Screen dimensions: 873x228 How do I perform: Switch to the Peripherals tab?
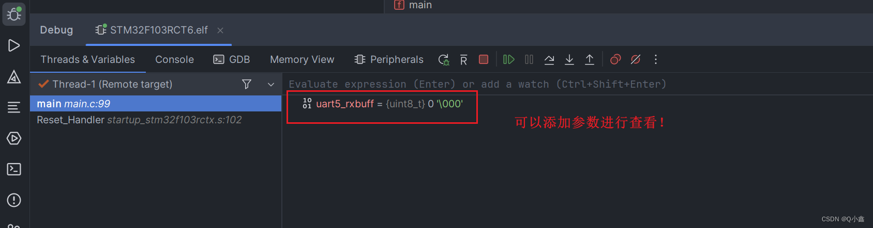point(389,59)
